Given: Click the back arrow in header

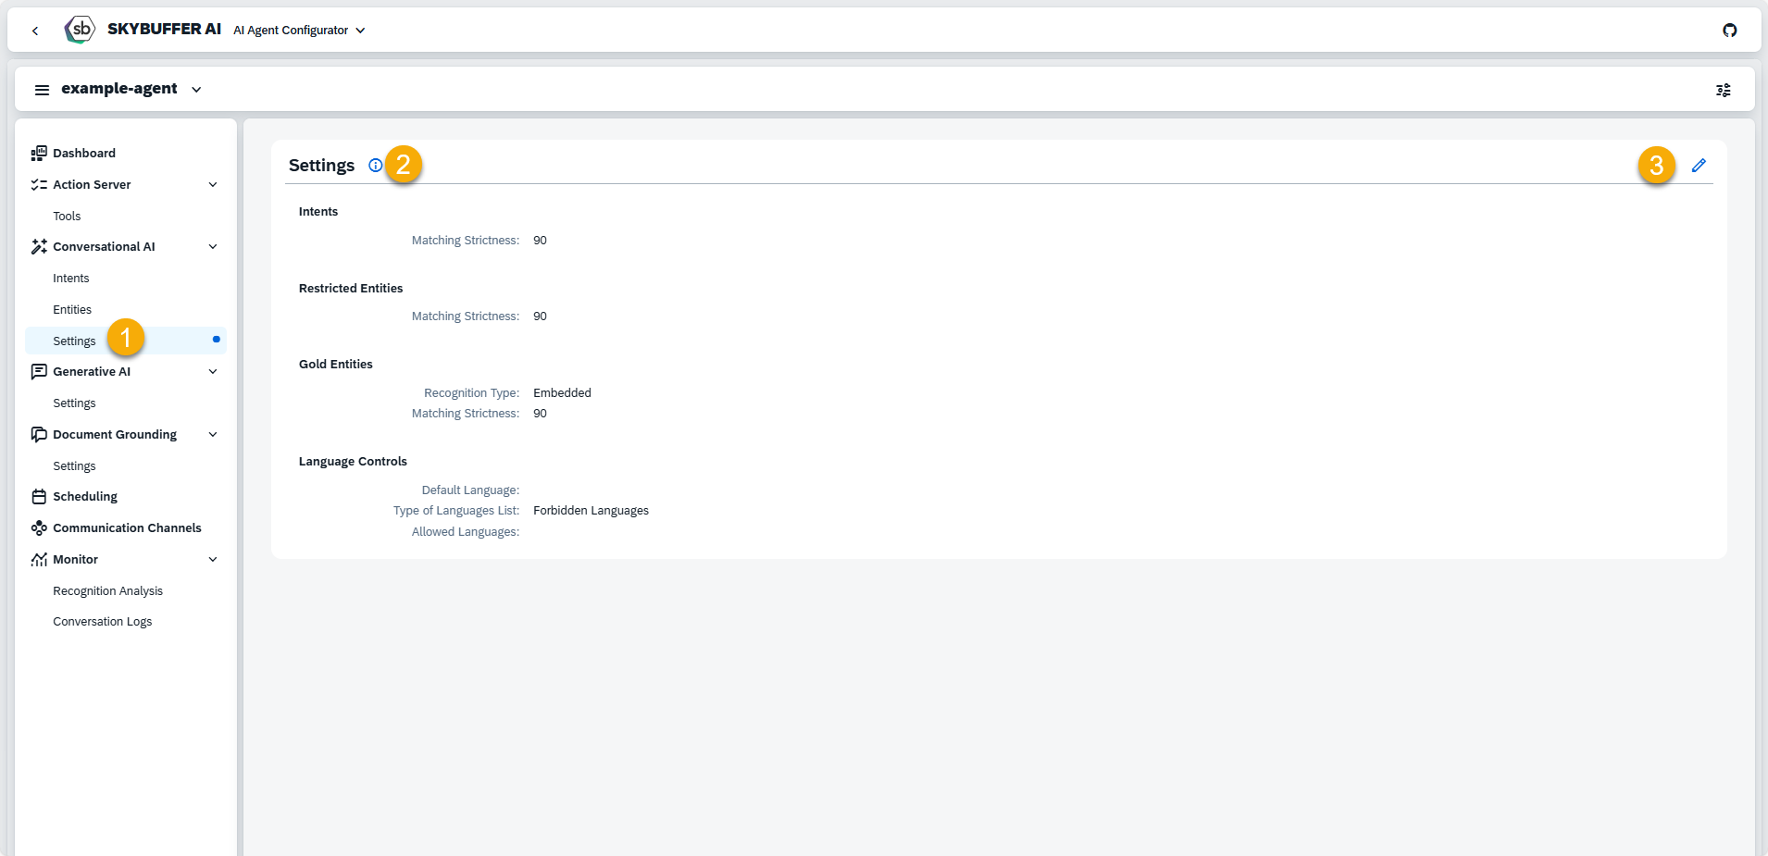Looking at the screenshot, I should tap(35, 31).
